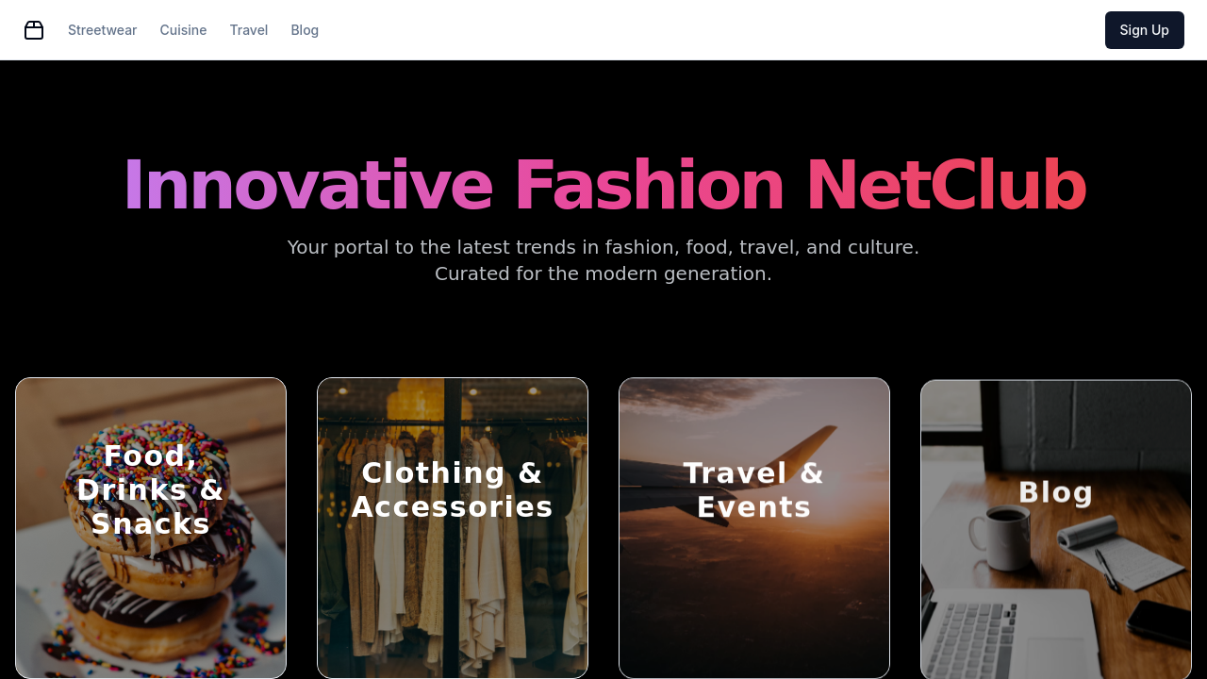Click the 'Travel & Events' title
The image size is (1207, 679).
point(754,489)
